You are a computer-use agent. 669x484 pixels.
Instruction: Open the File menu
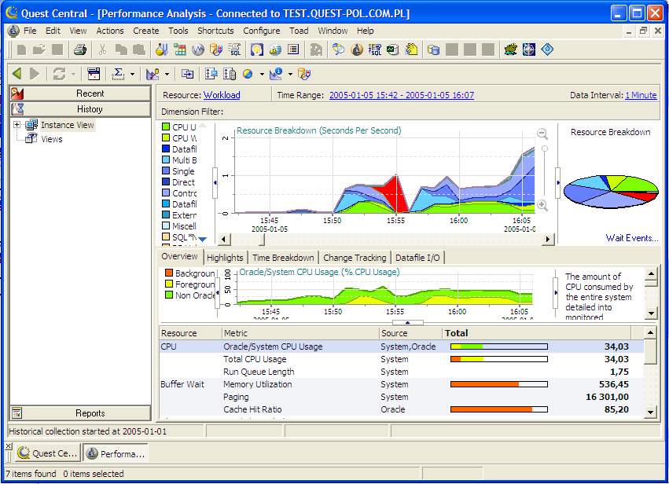click(x=30, y=31)
